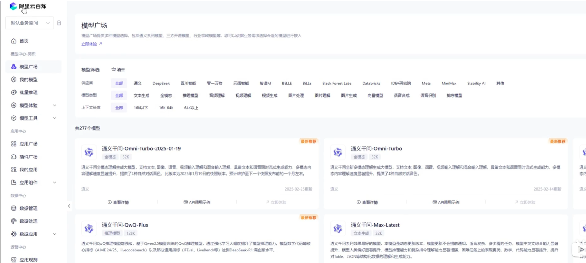The height and width of the screenshot is (263, 586).
Task: Click 清空 to clear model filters
Action: 121,69
